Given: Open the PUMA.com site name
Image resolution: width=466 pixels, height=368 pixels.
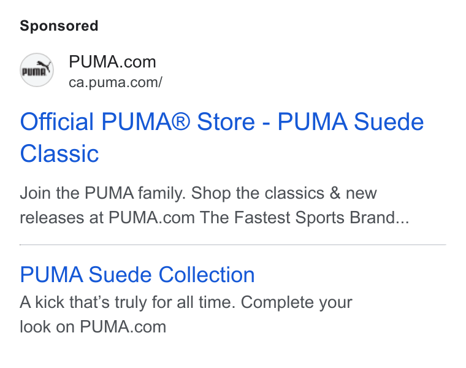Looking at the screenshot, I should 112,62.
